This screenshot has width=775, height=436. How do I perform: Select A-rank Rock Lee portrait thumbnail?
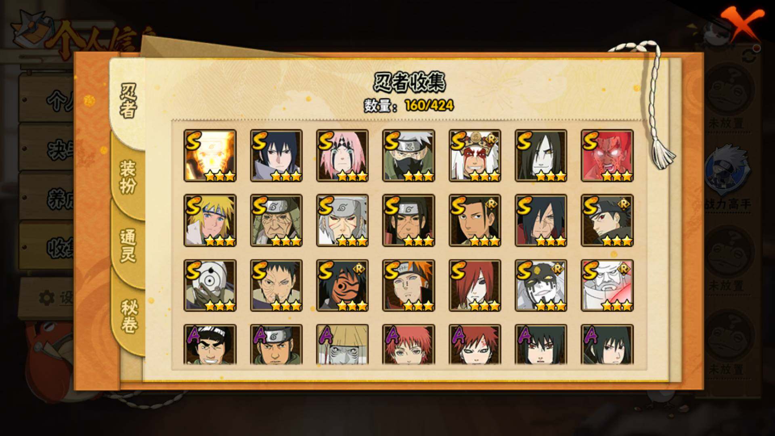coord(210,345)
